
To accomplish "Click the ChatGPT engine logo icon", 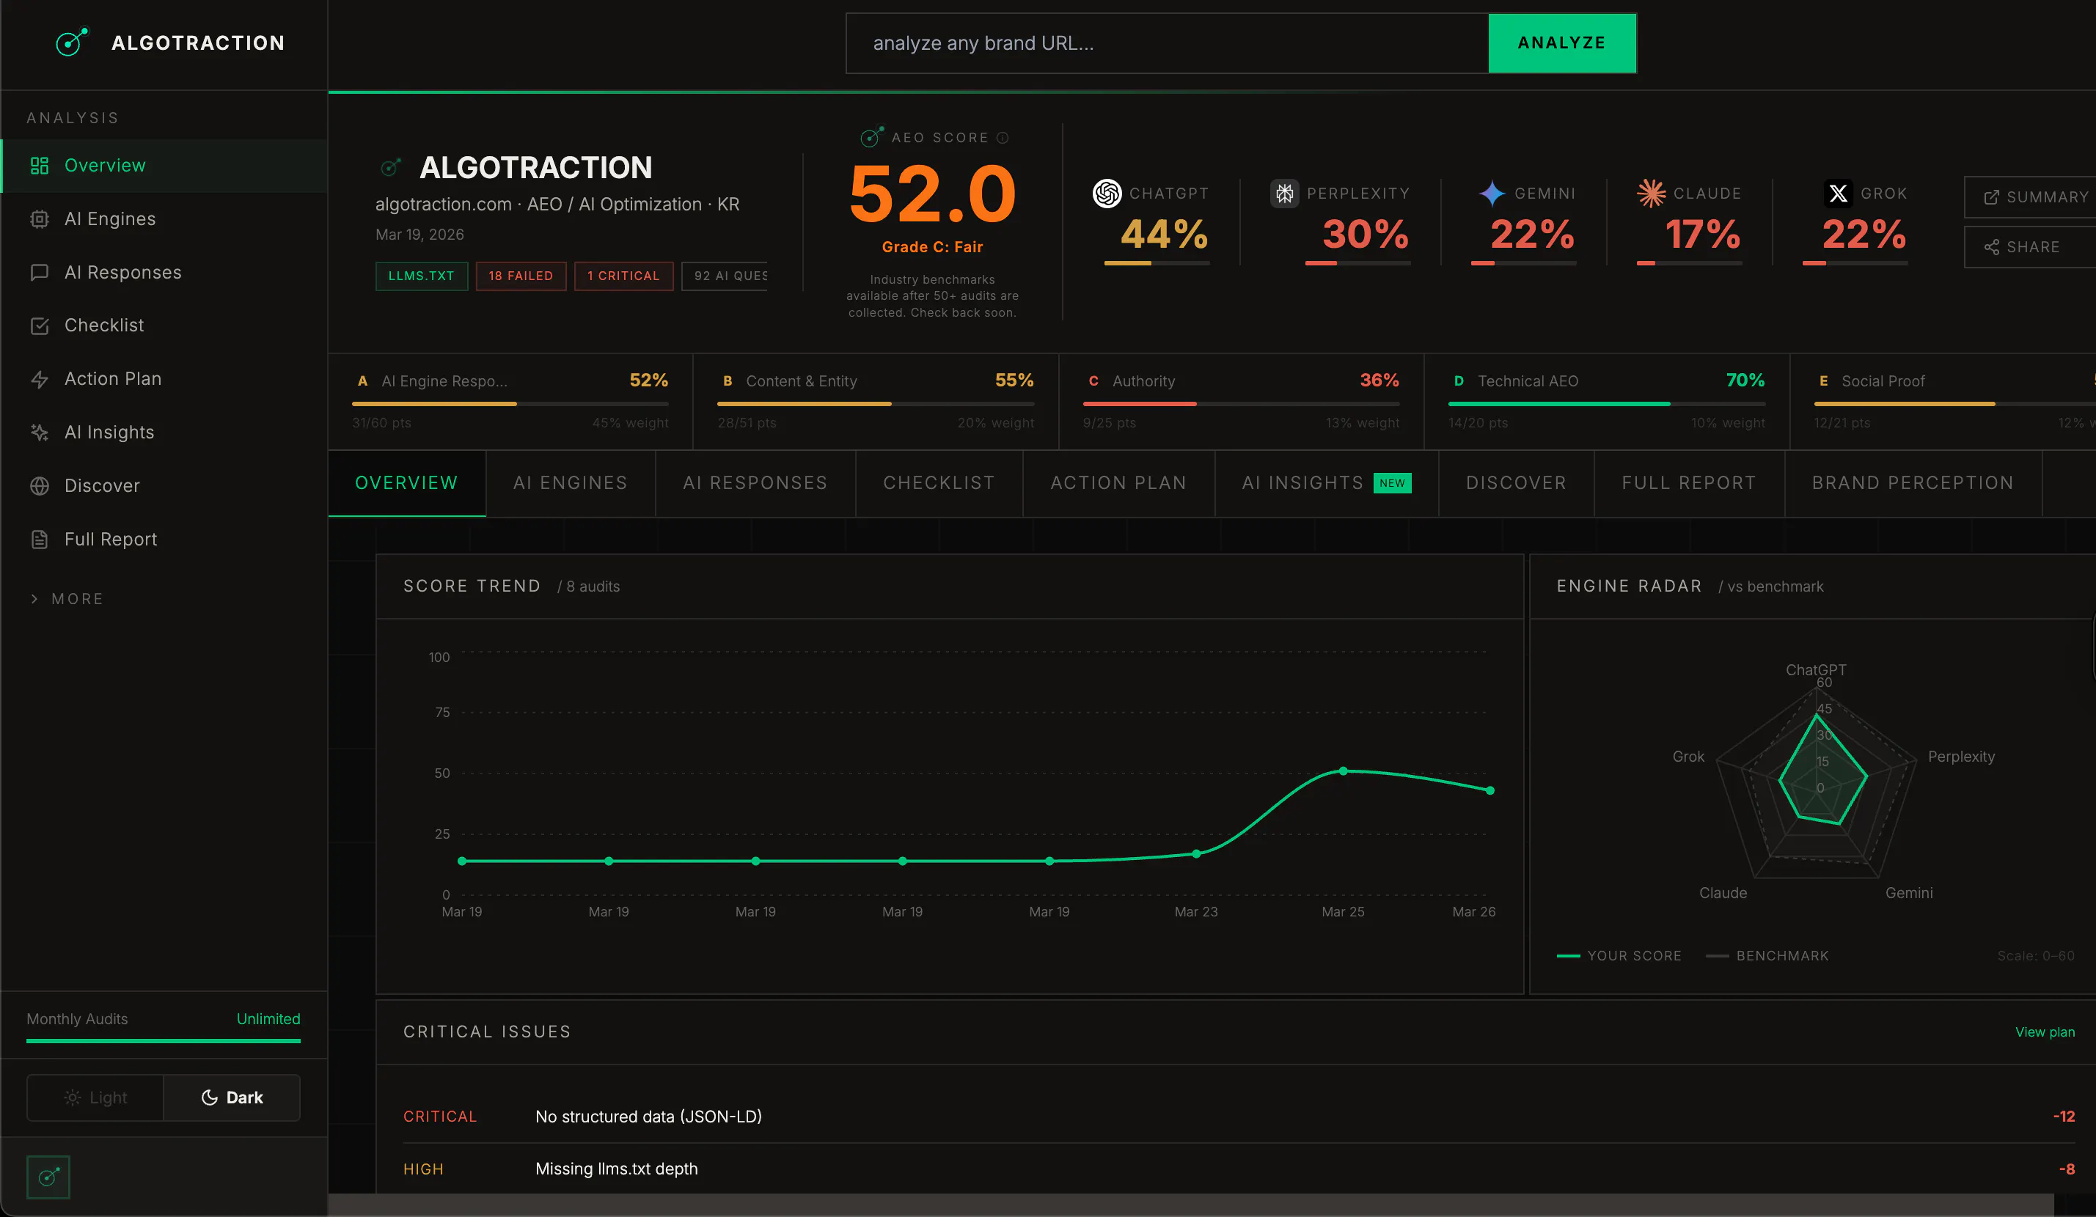I will 1107,194.
